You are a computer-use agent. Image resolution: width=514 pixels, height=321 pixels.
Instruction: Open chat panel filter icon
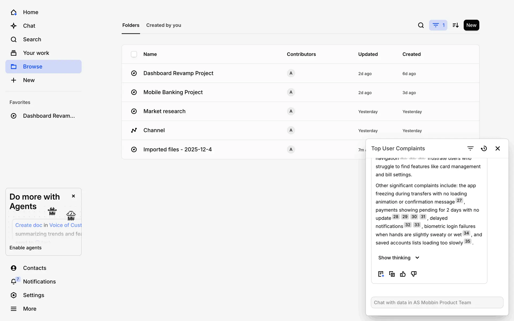(x=470, y=148)
